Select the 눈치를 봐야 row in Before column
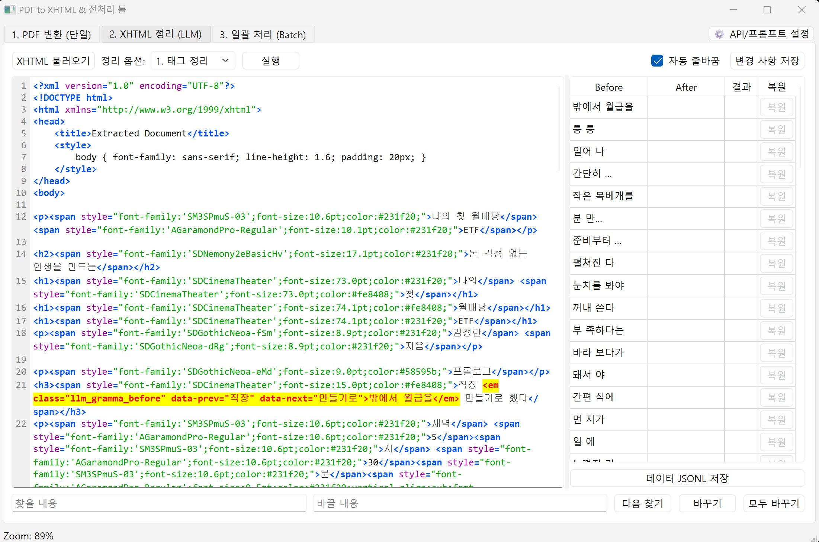The image size is (819, 542). coord(608,285)
